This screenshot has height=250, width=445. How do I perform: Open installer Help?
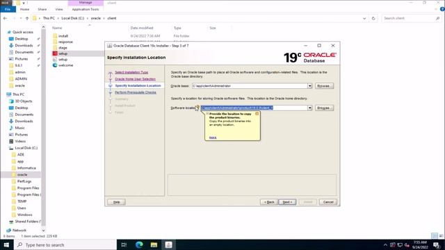click(116, 202)
